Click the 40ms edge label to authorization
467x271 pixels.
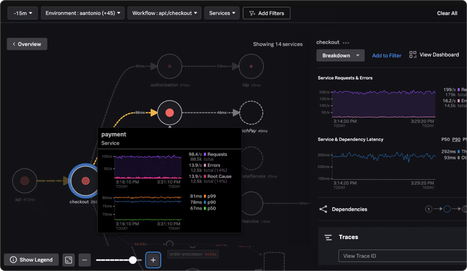coord(140,66)
